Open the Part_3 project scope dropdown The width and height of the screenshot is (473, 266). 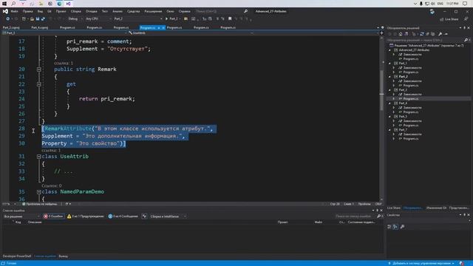point(64,33)
